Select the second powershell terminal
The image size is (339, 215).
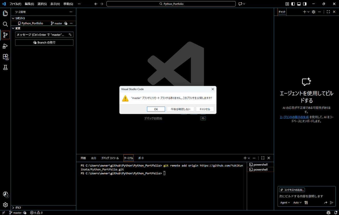click(260, 170)
